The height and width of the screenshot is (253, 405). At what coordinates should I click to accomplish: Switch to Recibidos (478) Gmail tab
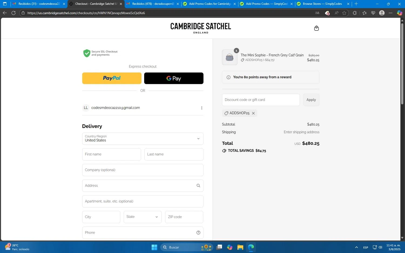click(x=153, y=4)
